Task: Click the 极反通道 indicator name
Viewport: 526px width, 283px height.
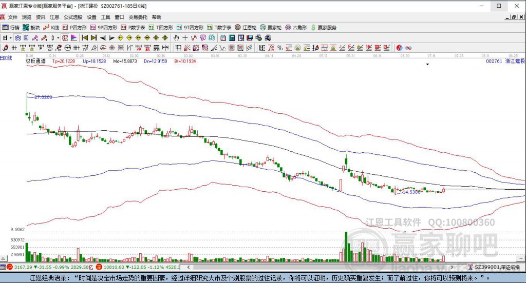Action: tap(35, 62)
